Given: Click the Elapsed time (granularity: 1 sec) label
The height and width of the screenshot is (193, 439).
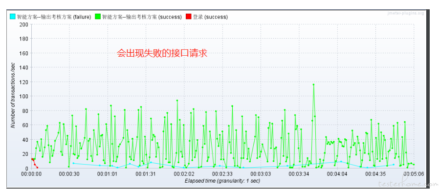Looking at the screenshot, I should (222, 181).
